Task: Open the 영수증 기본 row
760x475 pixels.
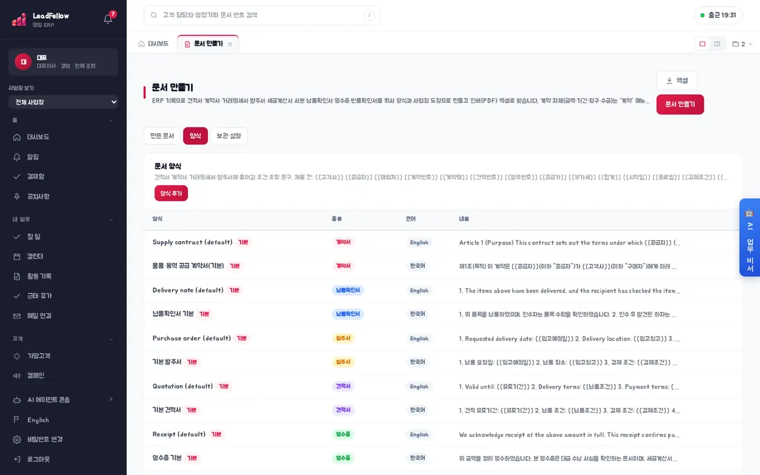Action: [443, 458]
